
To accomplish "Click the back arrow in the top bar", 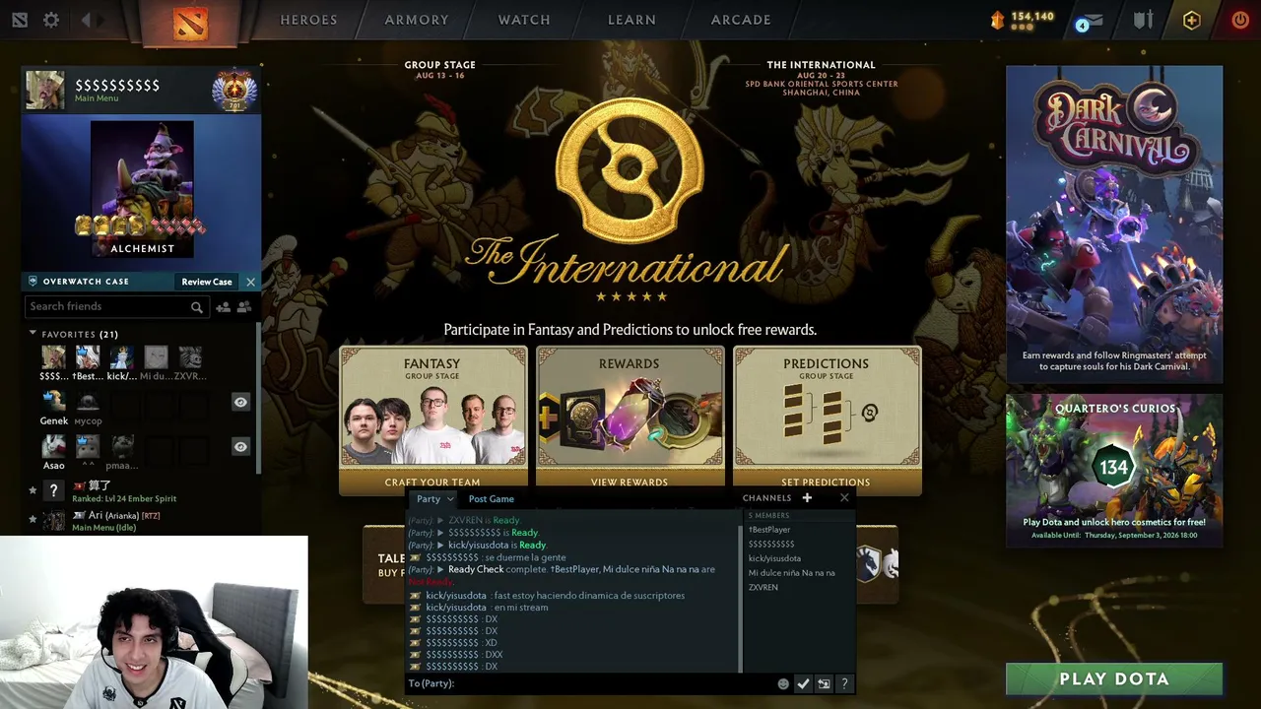I will 87,20.
